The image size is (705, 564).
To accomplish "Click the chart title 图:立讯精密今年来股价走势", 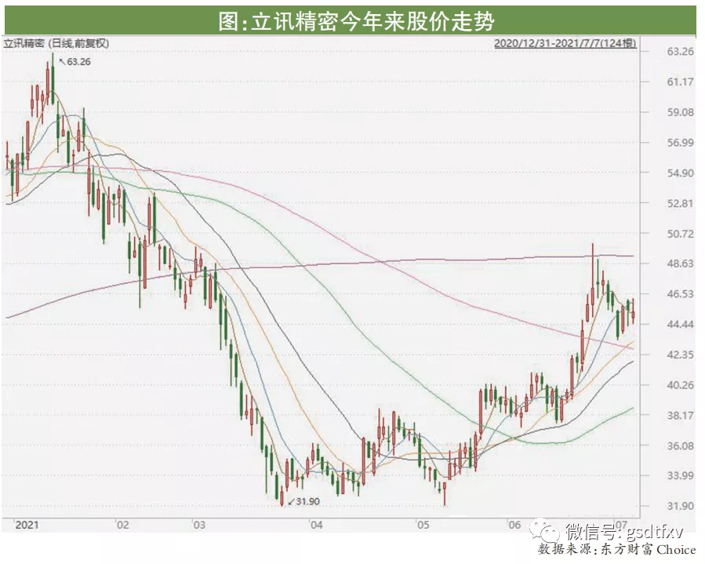I will point(357,20).
